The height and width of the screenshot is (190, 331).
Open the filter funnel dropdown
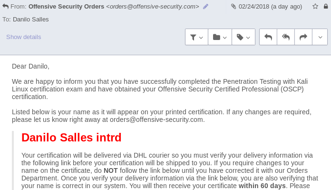(196, 37)
